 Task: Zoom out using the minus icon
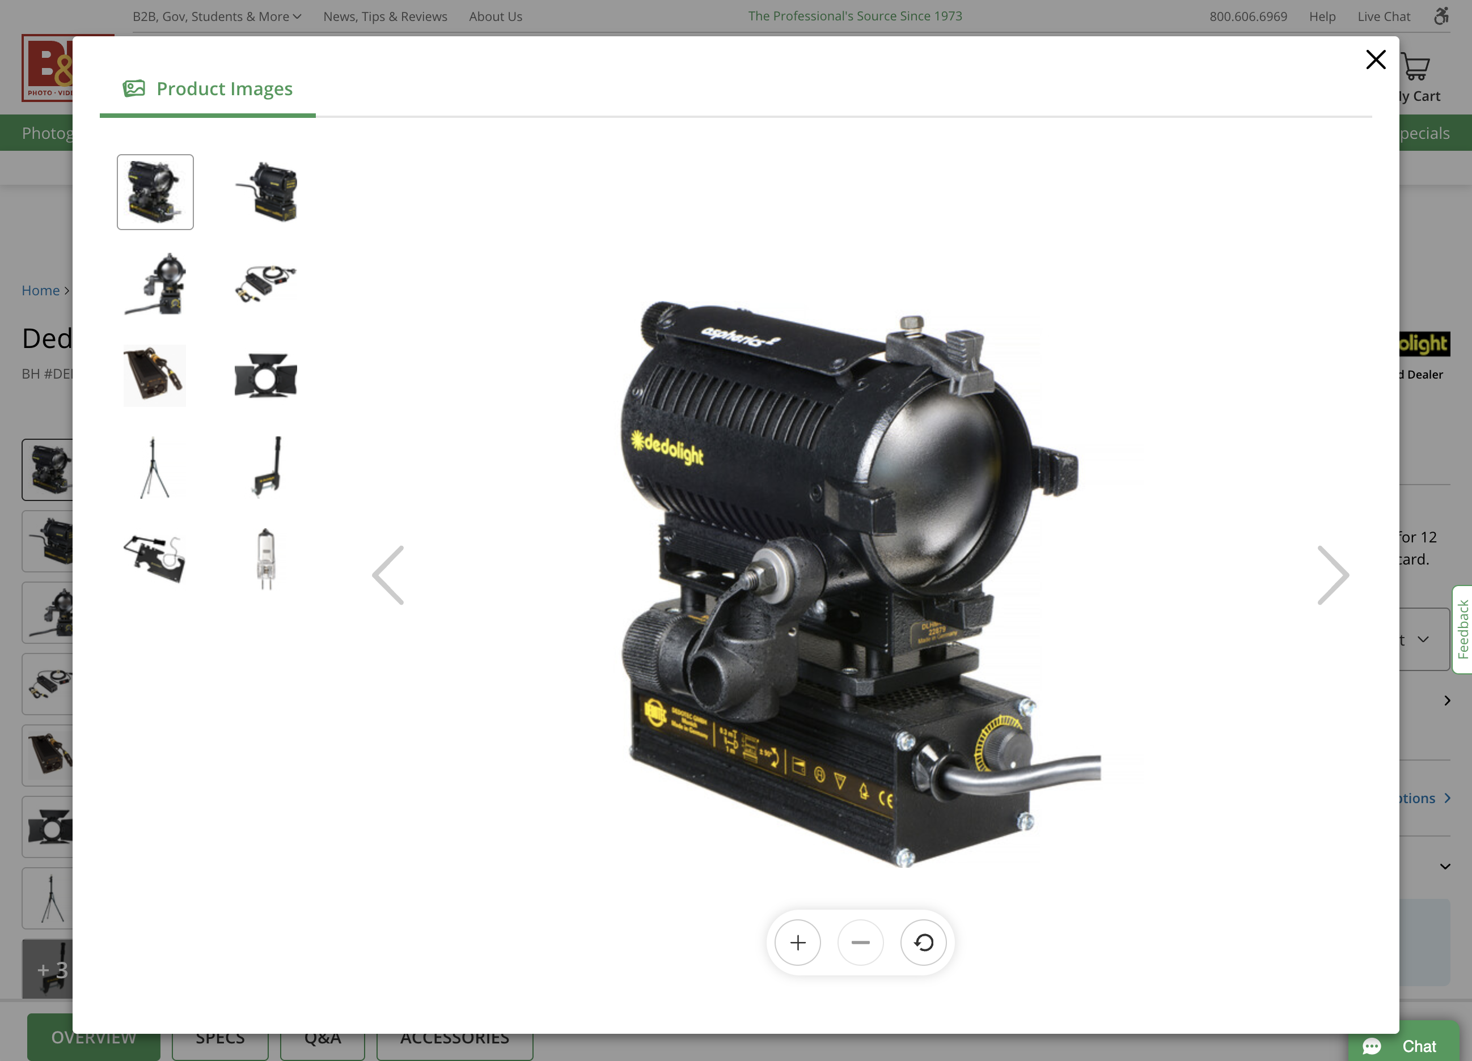click(x=861, y=942)
